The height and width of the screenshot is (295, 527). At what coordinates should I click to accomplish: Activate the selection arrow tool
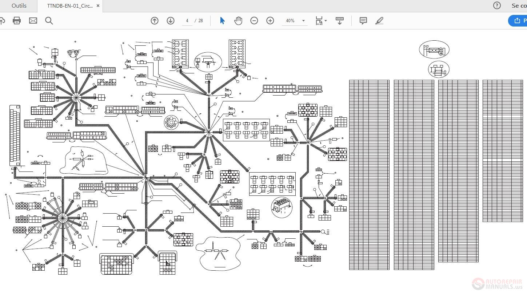point(222,21)
